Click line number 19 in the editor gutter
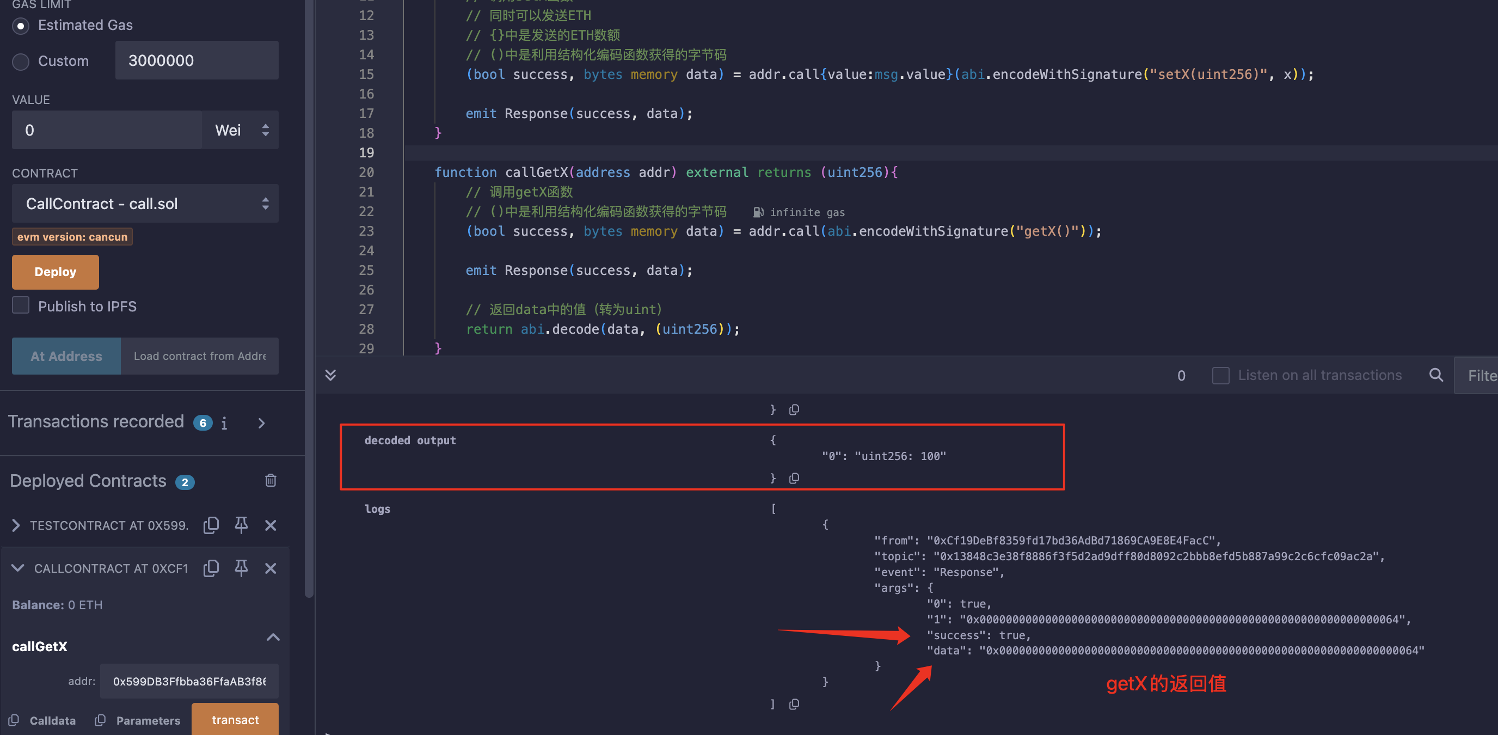Image resolution: width=1498 pixels, height=735 pixels. (366, 153)
